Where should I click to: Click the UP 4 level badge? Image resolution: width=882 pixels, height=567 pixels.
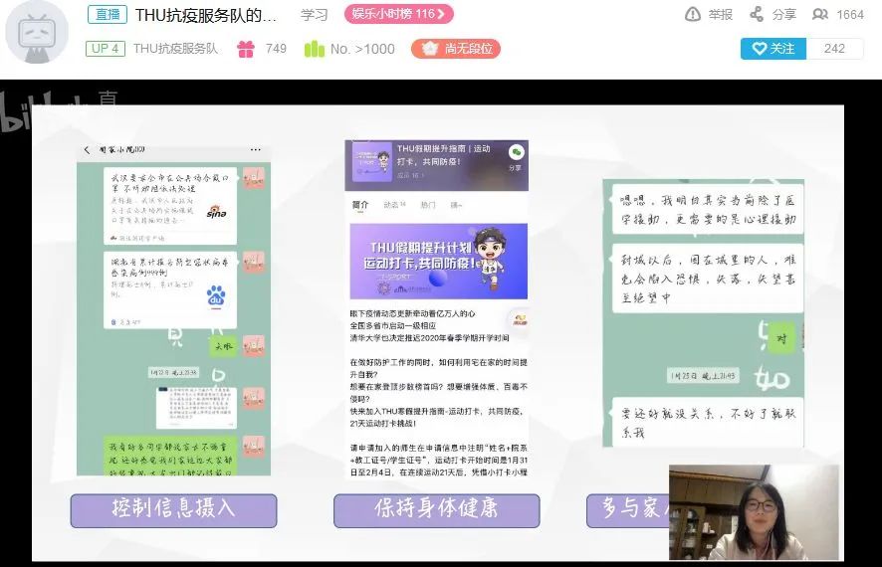105,49
